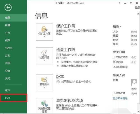Open 帐户 in the left sidebar

point(13,90)
